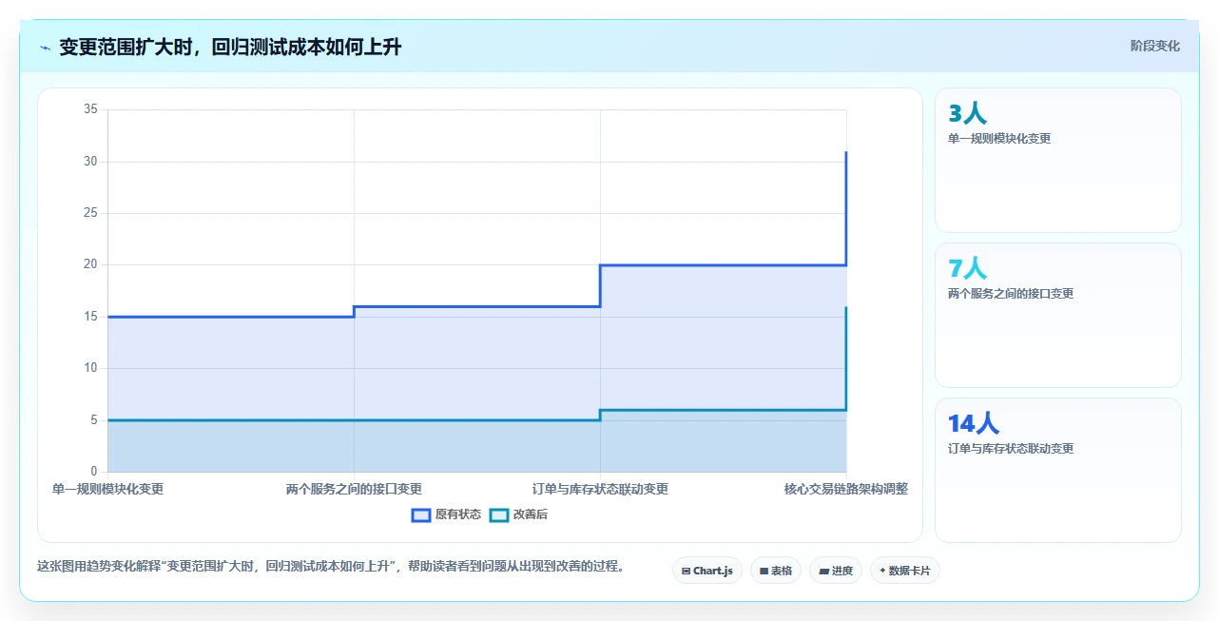Click the 数据卡片 chip icon
This screenshot has width=1219, height=621.
point(882,571)
